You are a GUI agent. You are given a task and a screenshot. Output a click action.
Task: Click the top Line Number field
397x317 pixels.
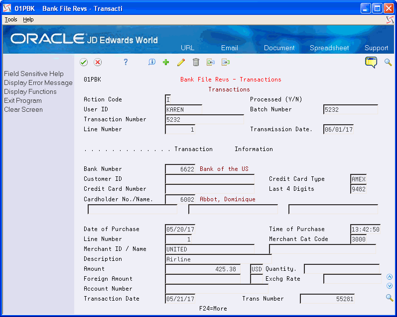(180, 129)
